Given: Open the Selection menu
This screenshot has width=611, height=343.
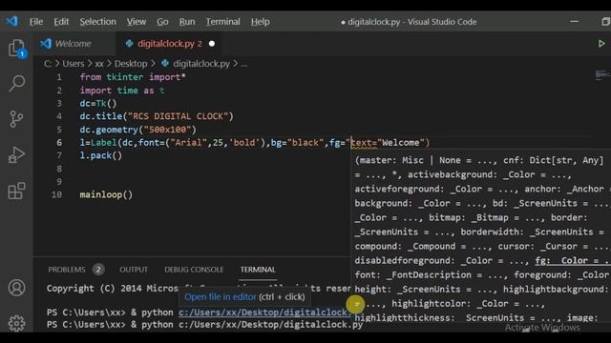Looking at the screenshot, I should pos(97,22).
